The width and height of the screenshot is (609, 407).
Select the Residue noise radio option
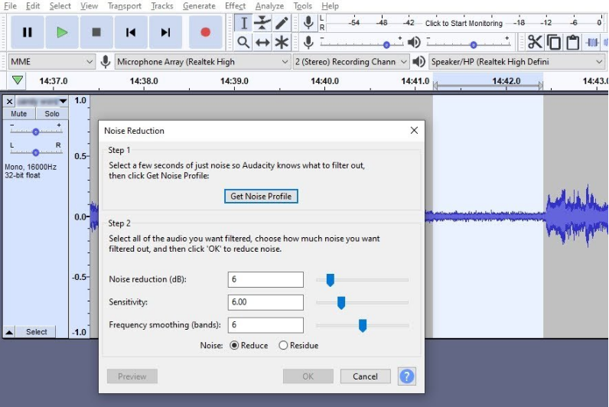[298, 345]
